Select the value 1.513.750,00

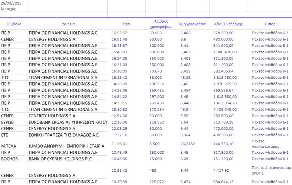click(225, 78)
